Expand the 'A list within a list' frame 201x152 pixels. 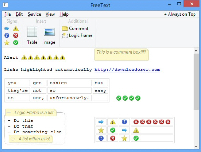(13, 139)
